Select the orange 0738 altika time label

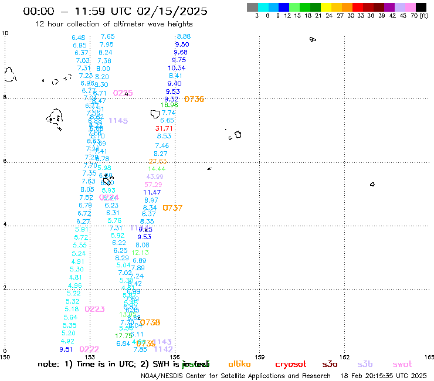150,322
